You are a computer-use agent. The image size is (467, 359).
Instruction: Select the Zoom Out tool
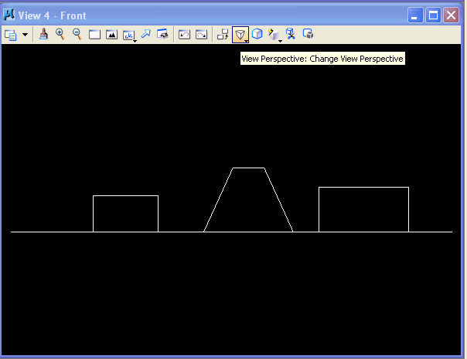coord(77,34)
